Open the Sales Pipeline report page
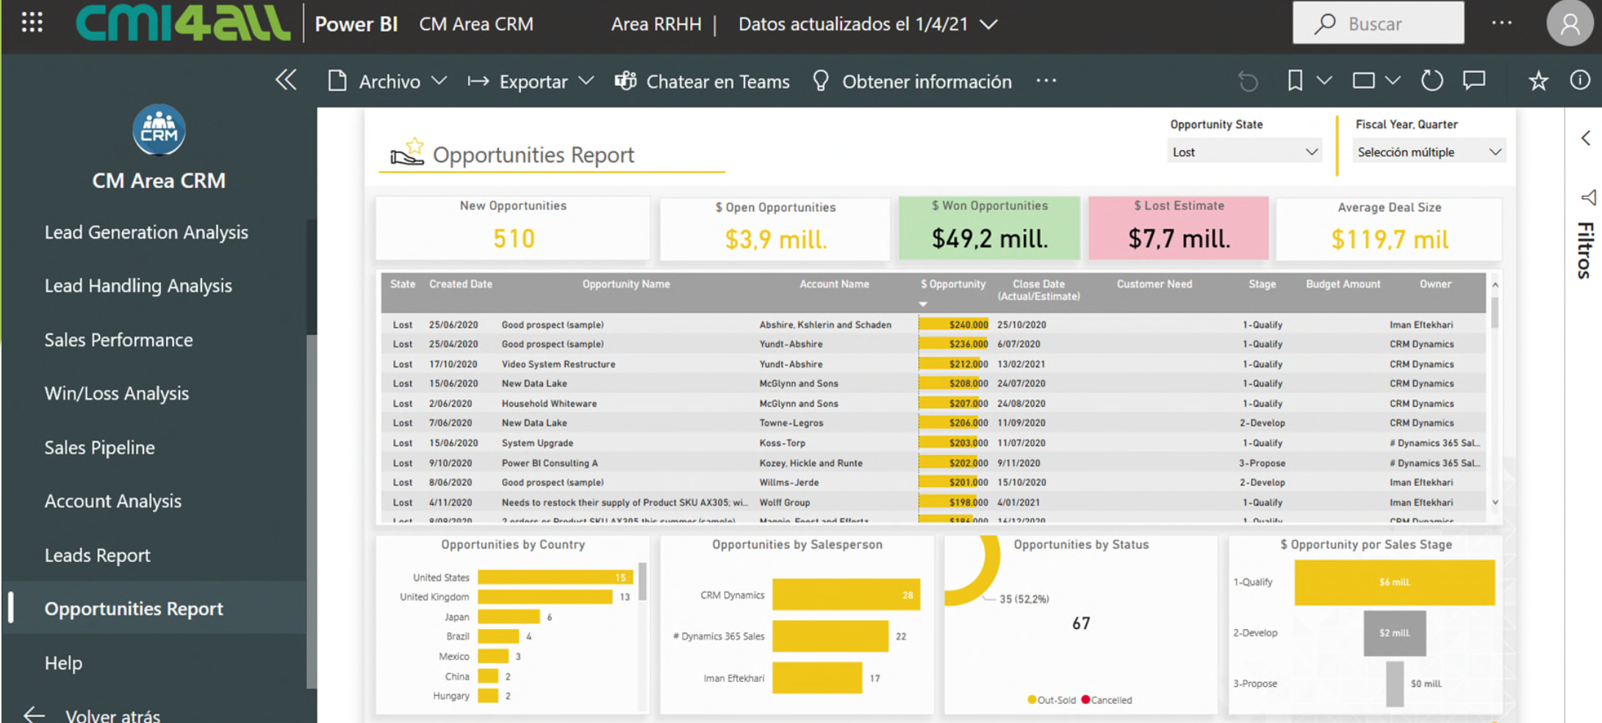The image size is (1602, 723). coord(99,447)
